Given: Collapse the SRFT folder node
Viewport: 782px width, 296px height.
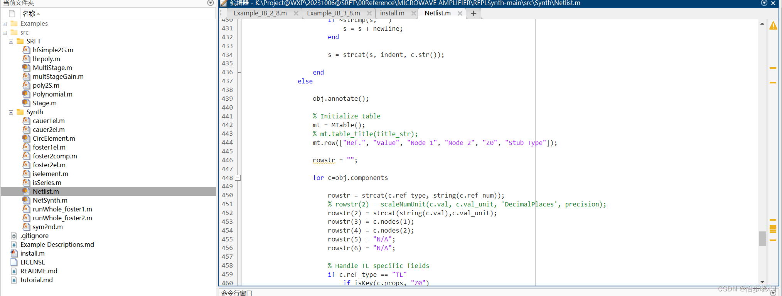Looking at the screenshot, I should [11, 42].
